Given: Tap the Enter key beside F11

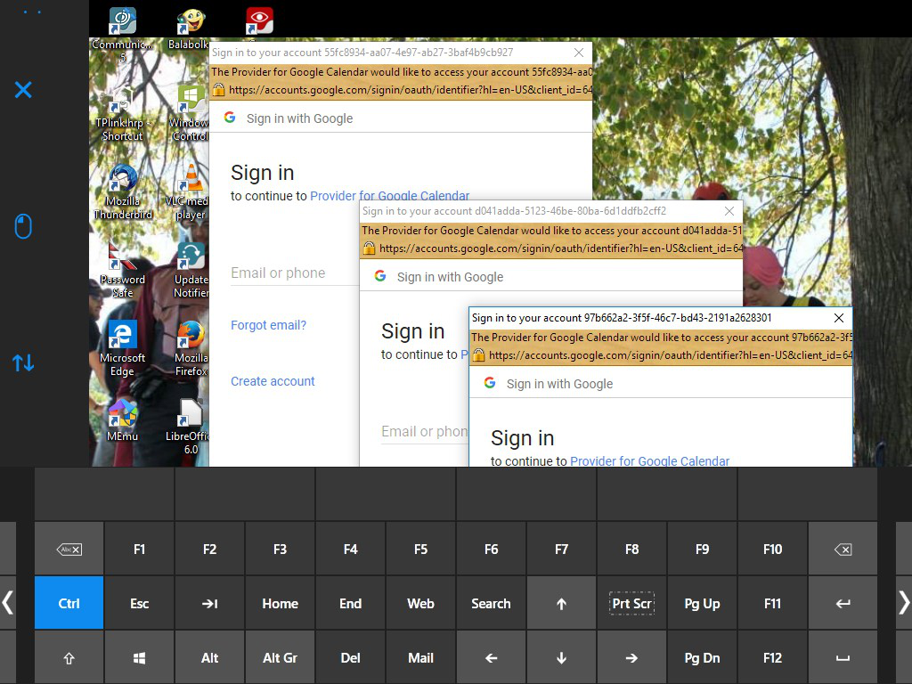Looking at the screenshot, I should click(843, 603).
